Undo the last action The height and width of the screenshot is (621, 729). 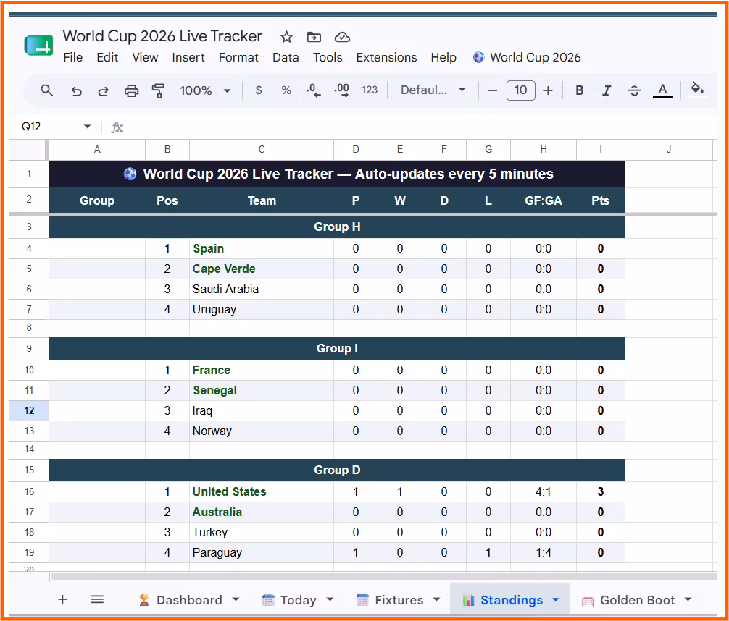click(76, 90)
